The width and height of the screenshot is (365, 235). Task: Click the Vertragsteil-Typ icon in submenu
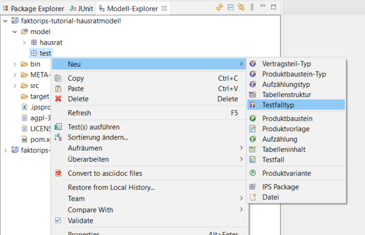253,63
